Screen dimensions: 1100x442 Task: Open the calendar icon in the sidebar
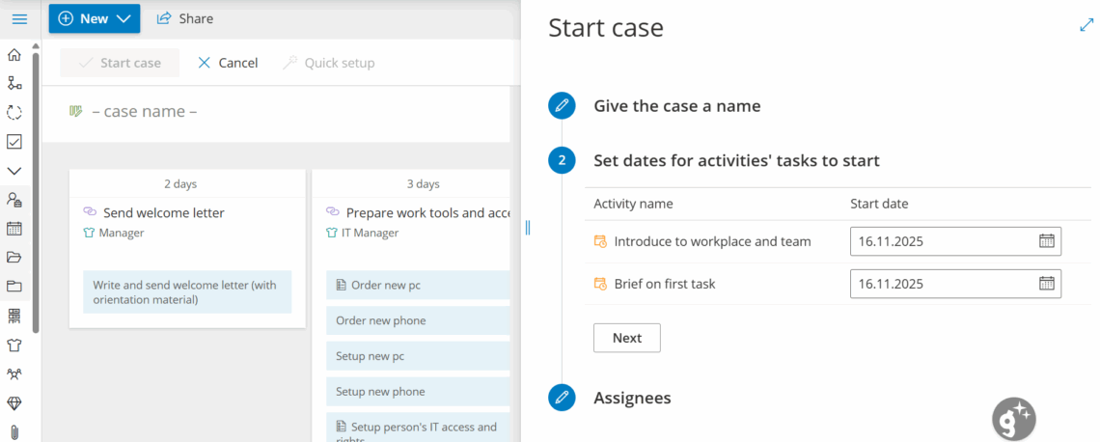click(x=14, y=229)
